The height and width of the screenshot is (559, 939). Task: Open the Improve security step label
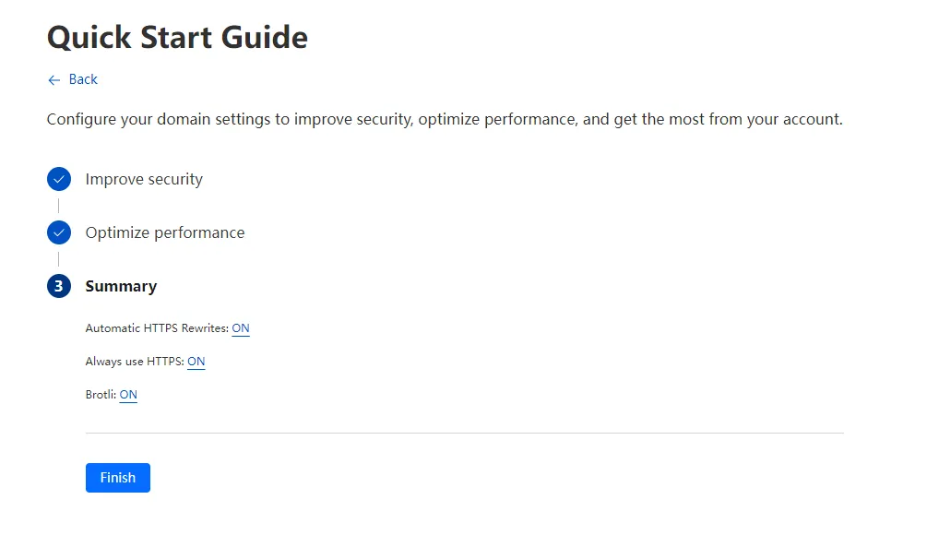144,179
